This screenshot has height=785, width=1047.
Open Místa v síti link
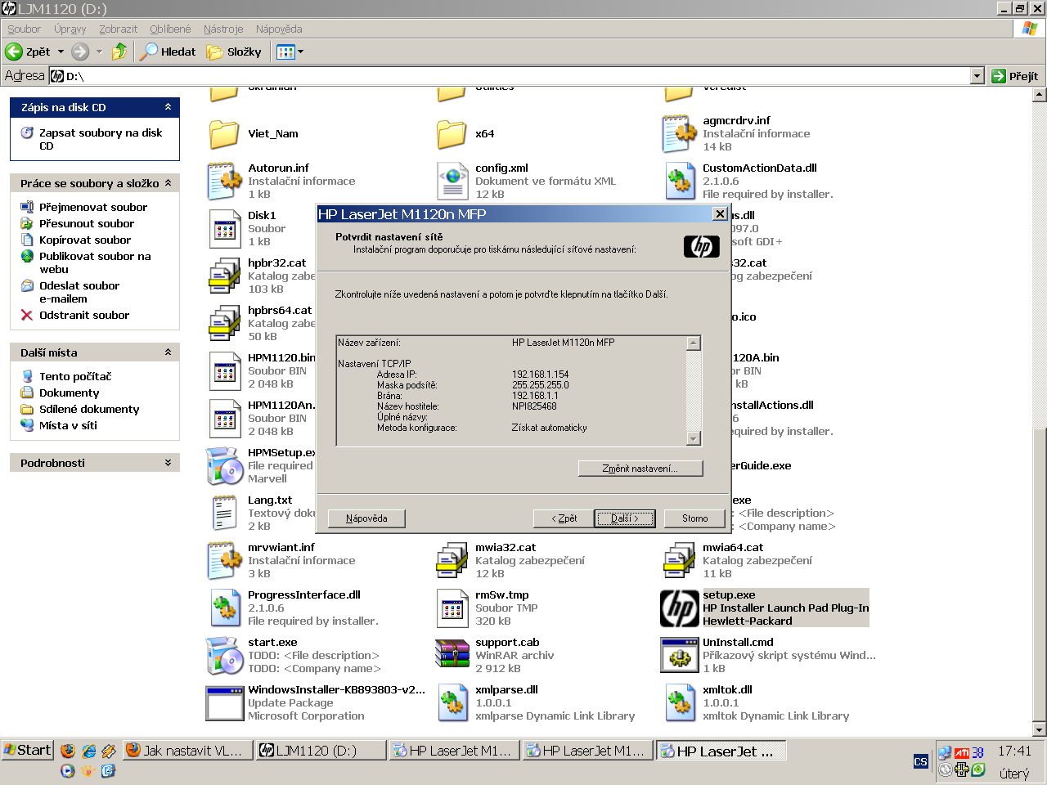(x=68, y=425)
